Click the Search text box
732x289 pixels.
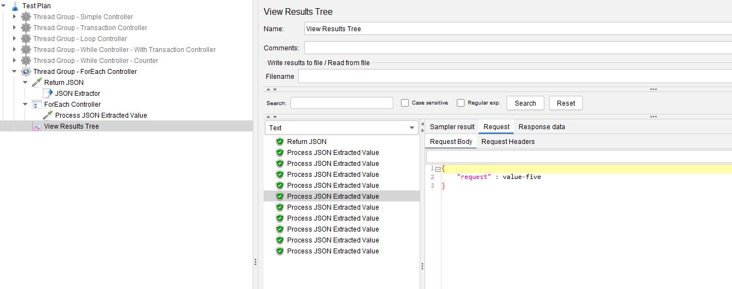[342, 103]
